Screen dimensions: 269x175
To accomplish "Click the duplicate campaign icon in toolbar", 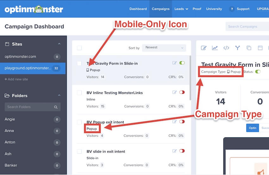I will pos(249,48).
